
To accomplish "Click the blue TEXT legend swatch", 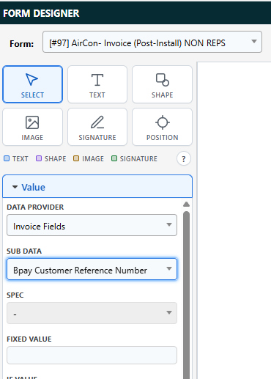I will click(x=7, y=158).
